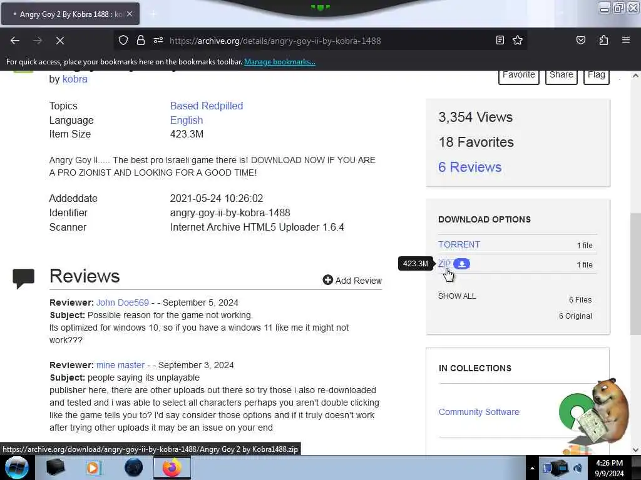Jump to the 6 Reviews link

469,167
